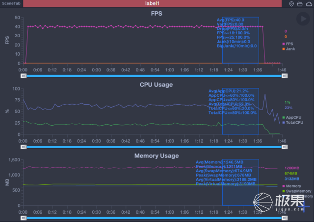Toggle the Jank legend series
The height and width of the screenshot is (222, 314).
[x=288, y=49]
